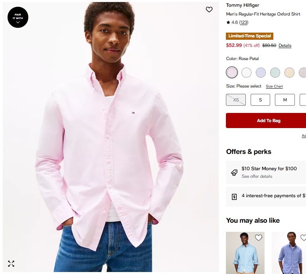Add the shirt to favorites with the heart icon
The width and height of the screenshot is (306, 274).
pyautogui.click(x=209, y=10)
